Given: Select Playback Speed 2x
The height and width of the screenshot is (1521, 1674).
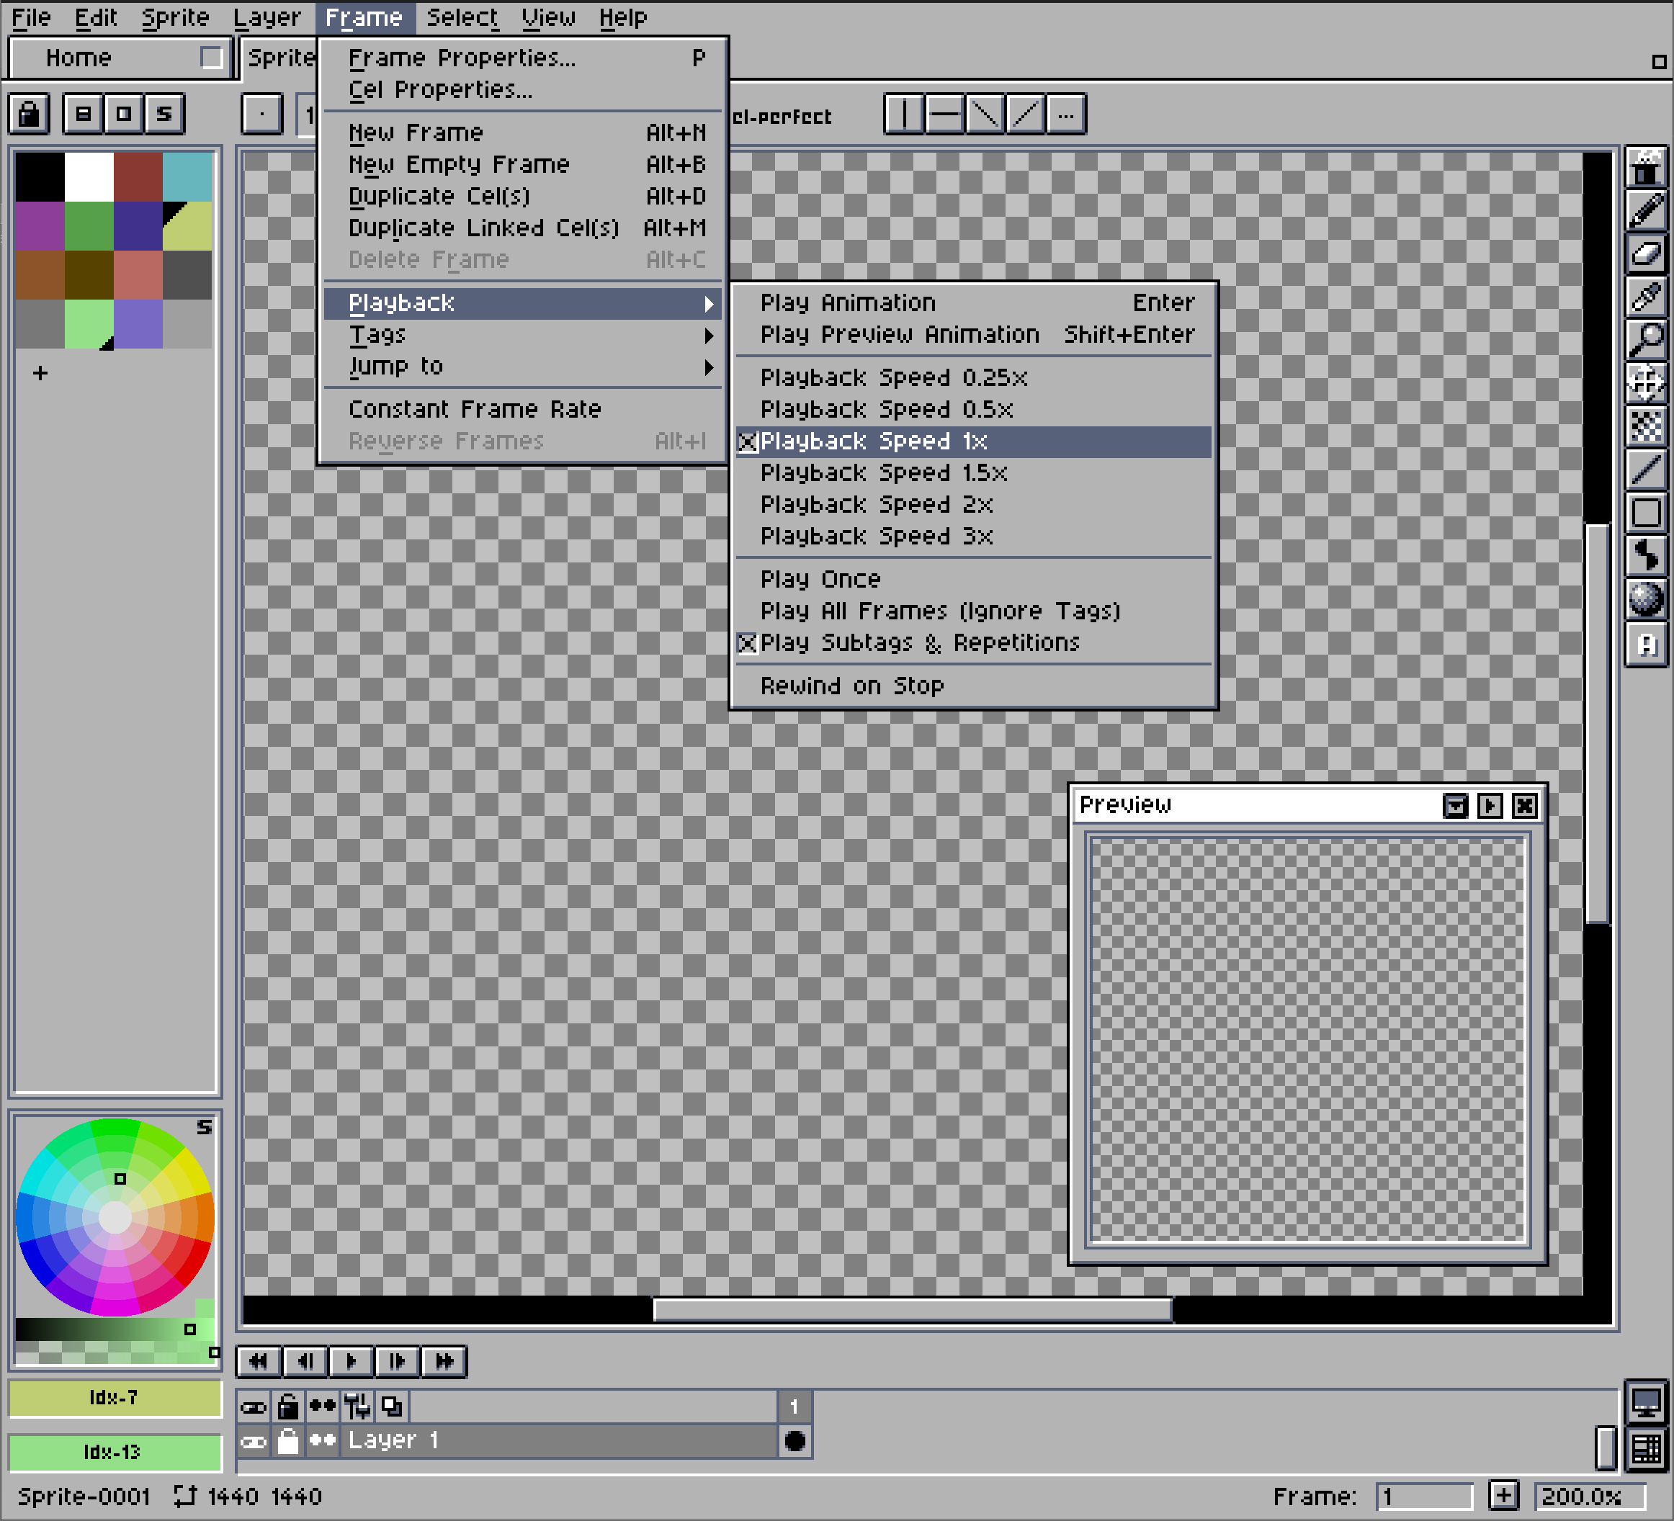Looking at the screenshot, I should [973, 505].
